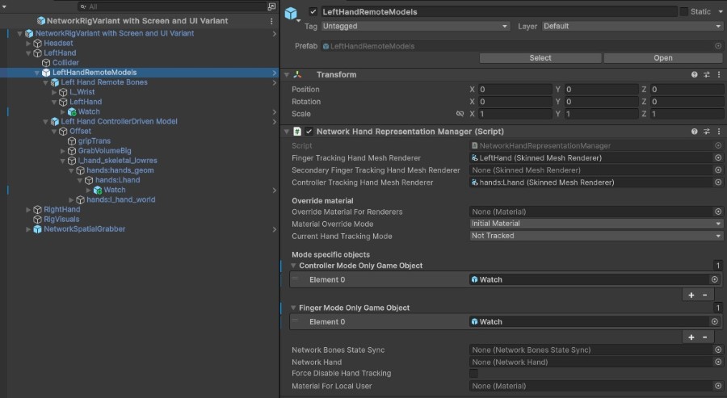The image size is (727, 398).
Task: Remove element from Controller Mode Only list
Action: (704, 295)
